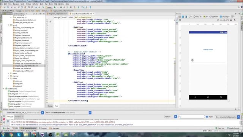Select the Text editor tab
The height and width of the screenshot is (137, 243).
coord(57,106)
